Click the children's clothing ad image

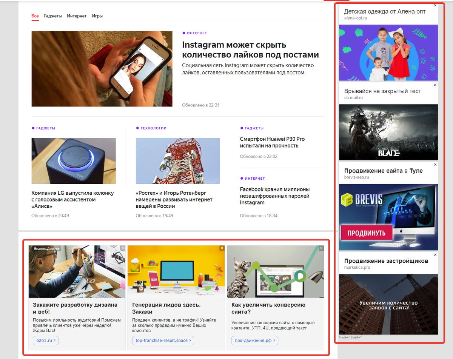pos(388,53)
